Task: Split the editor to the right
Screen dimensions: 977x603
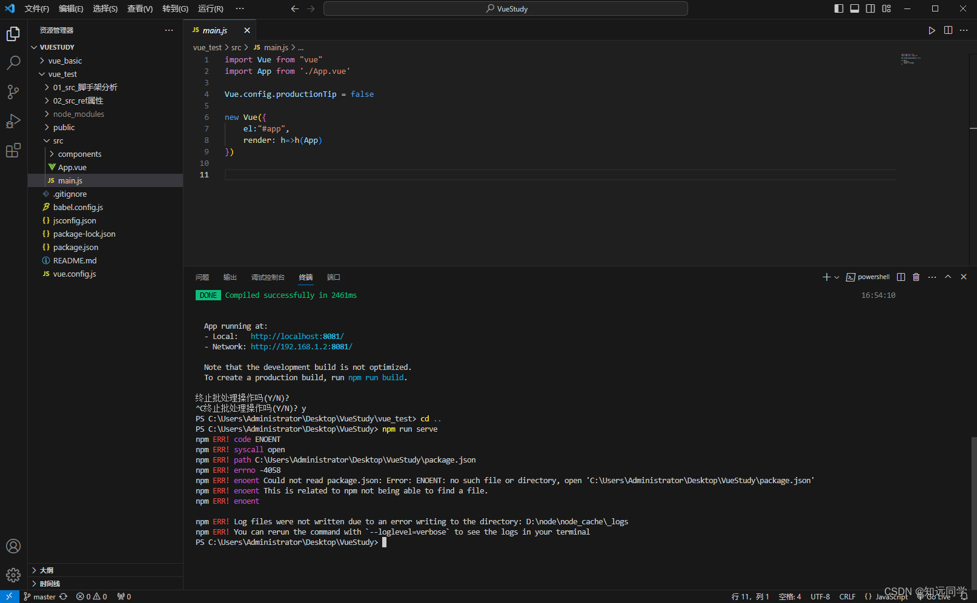Action: click(948, 30)
